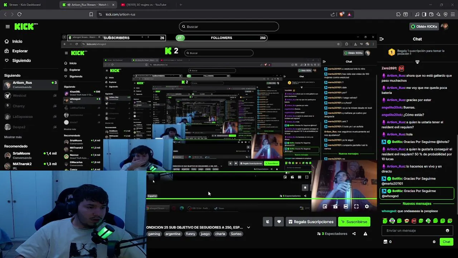The height and width of the screenshot is (258, 458).
Task: Open the browser main menu icon
Action: (453, 14)
